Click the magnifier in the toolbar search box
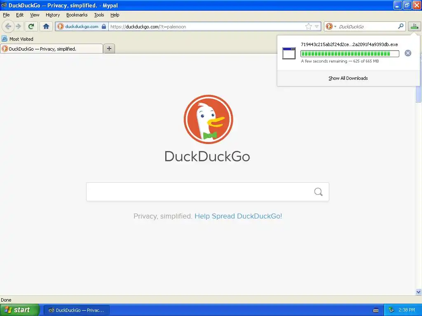 pyautogui.click(x=401, y=26)
